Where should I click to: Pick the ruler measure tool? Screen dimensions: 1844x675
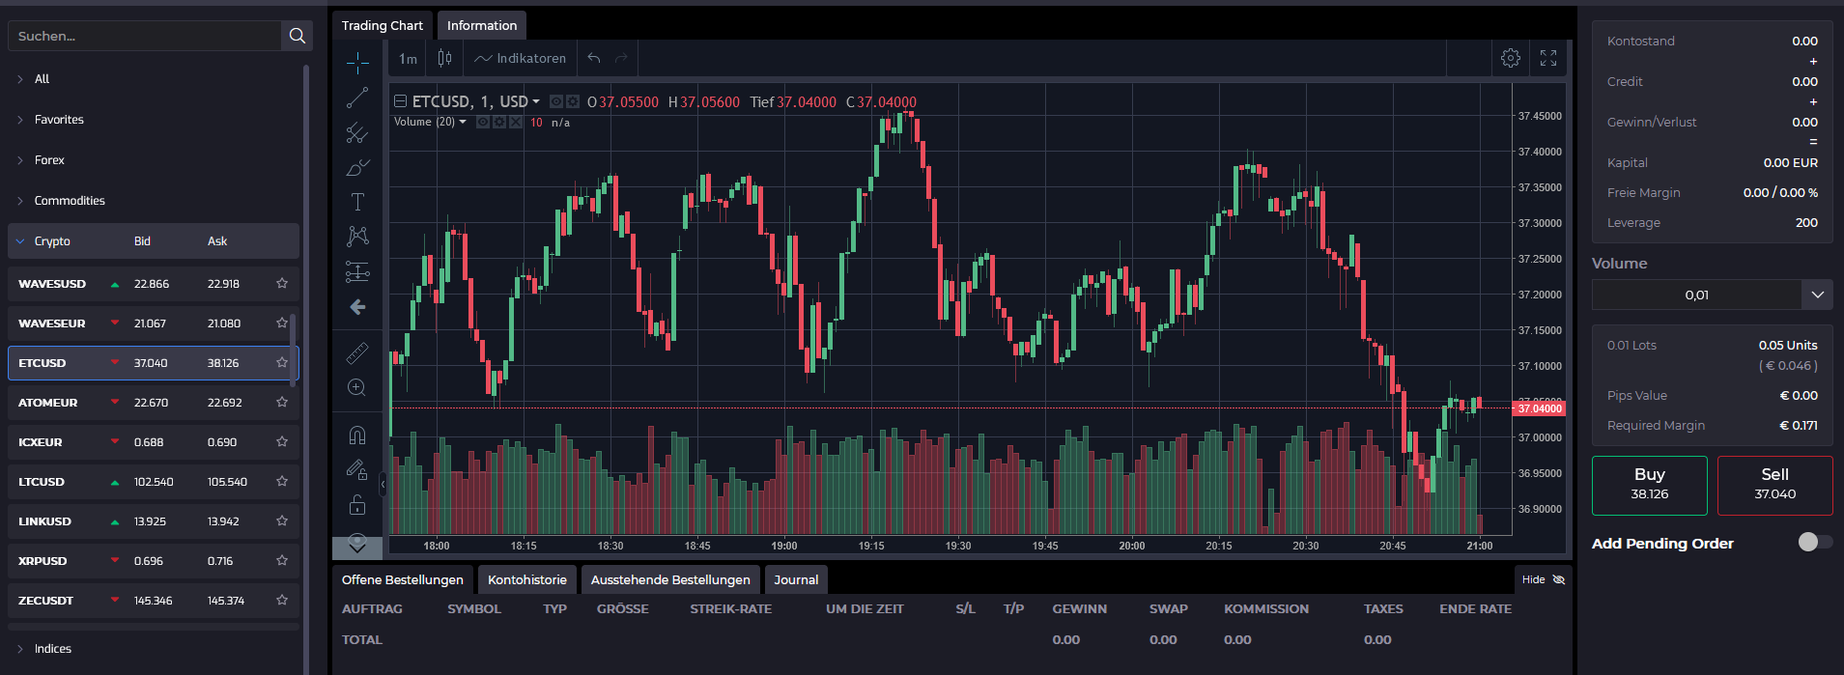point(357,353)
